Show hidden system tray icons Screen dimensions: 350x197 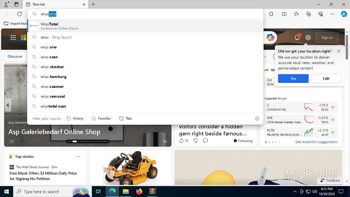[x=295, y=192]
